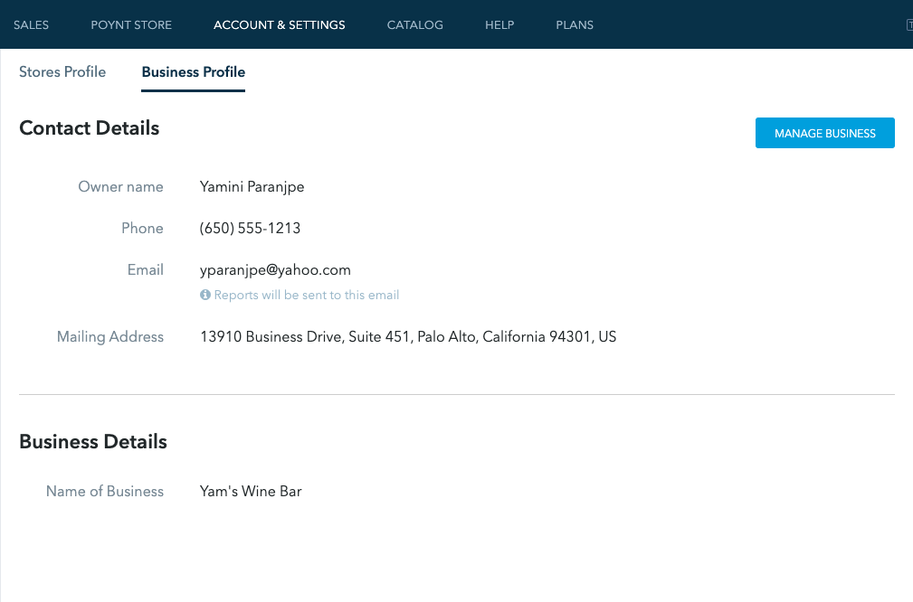Open the Sales menu
This screenshot has height=602, width=913.
[x=31, y=25]
